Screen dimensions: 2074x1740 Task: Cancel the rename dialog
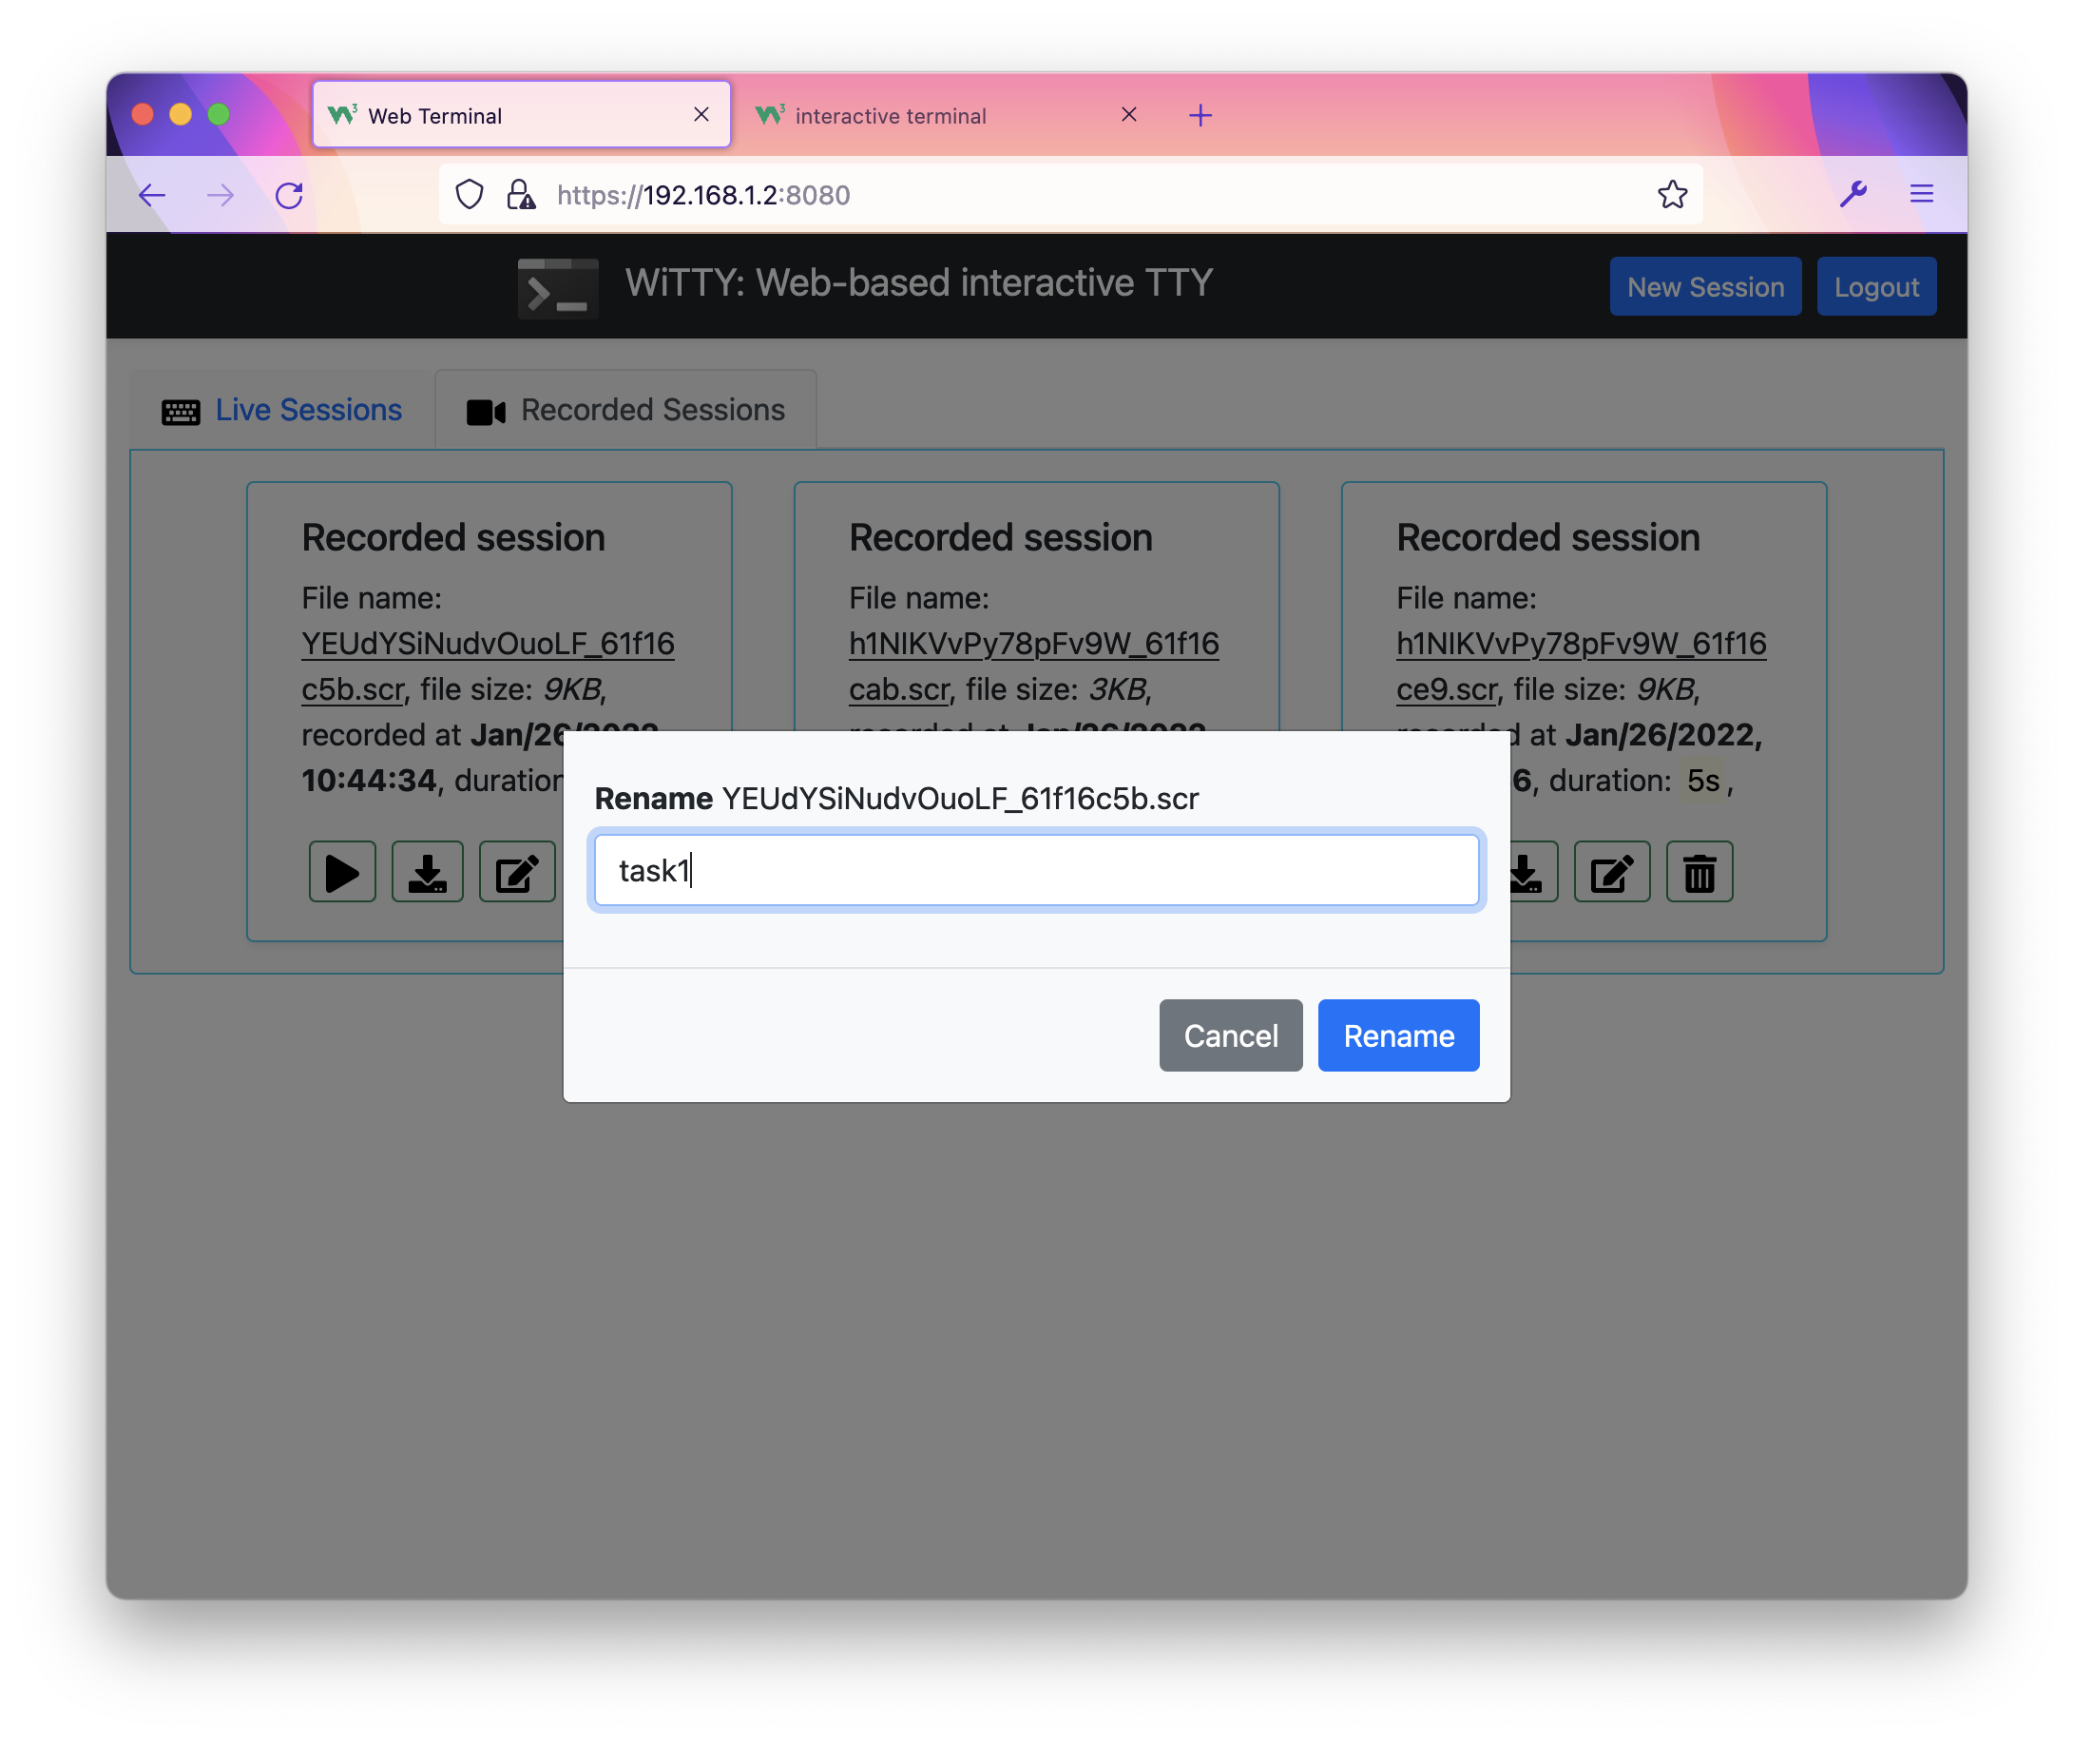point(1231,1035)
